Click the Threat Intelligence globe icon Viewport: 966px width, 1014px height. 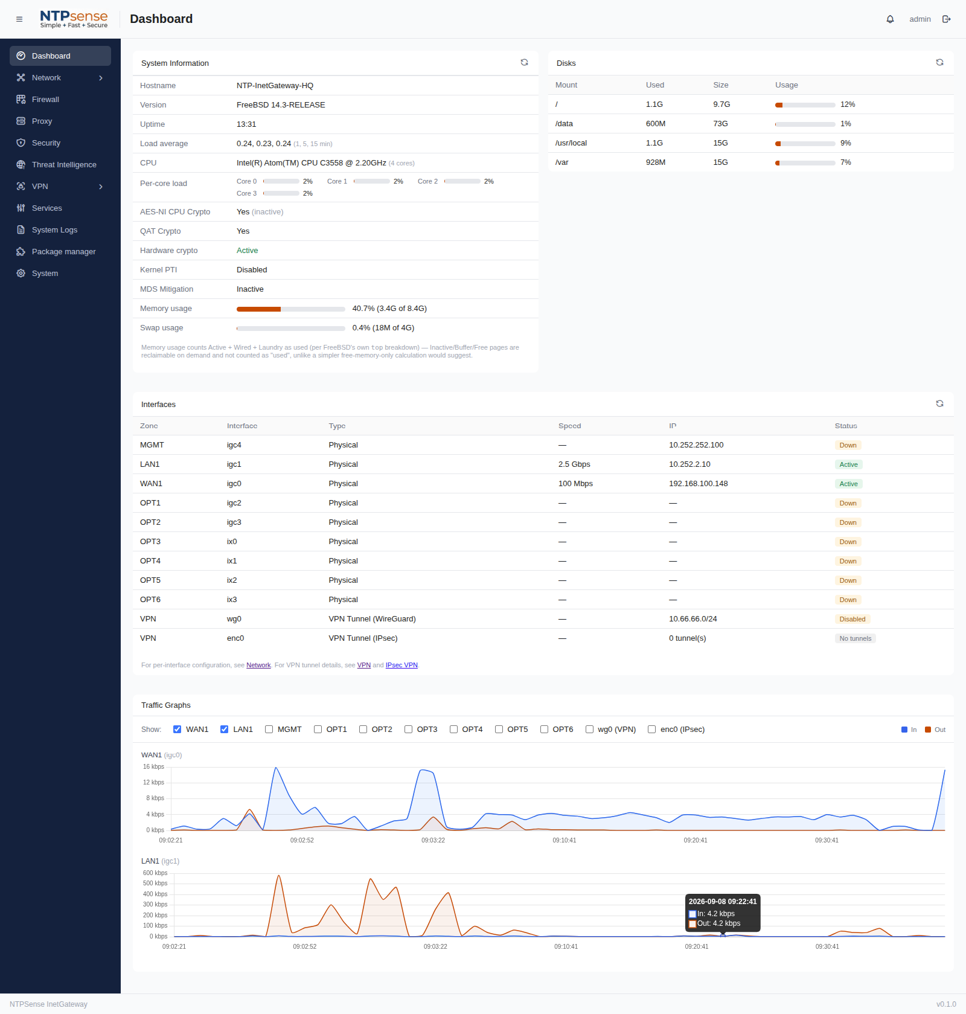pos(21,164)
